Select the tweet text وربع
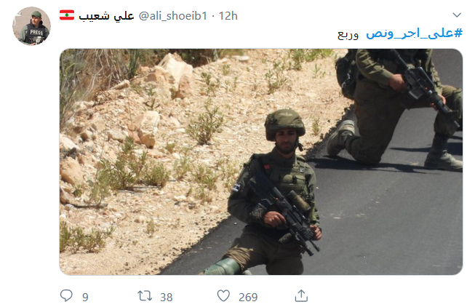This screenshot has width=467, height=307. pos(348,34)
